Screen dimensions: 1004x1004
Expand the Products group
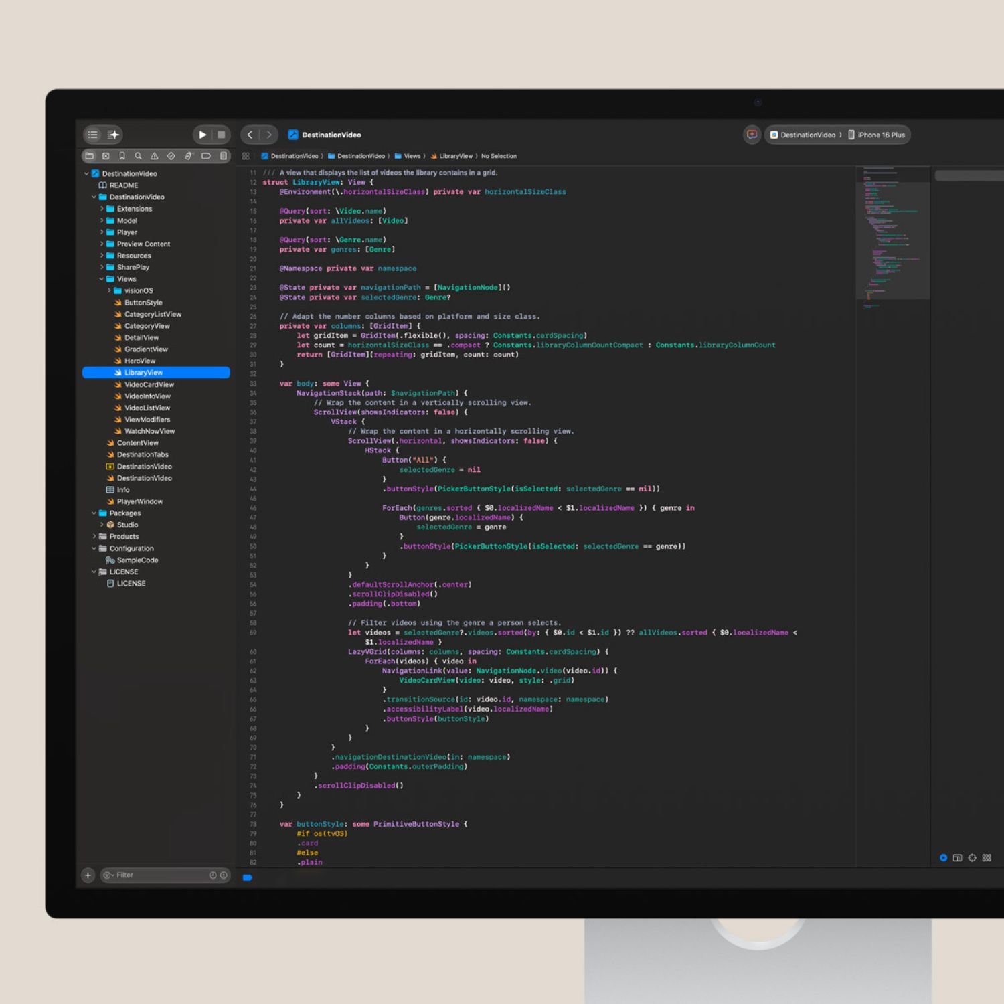click(x=94, y=537)
